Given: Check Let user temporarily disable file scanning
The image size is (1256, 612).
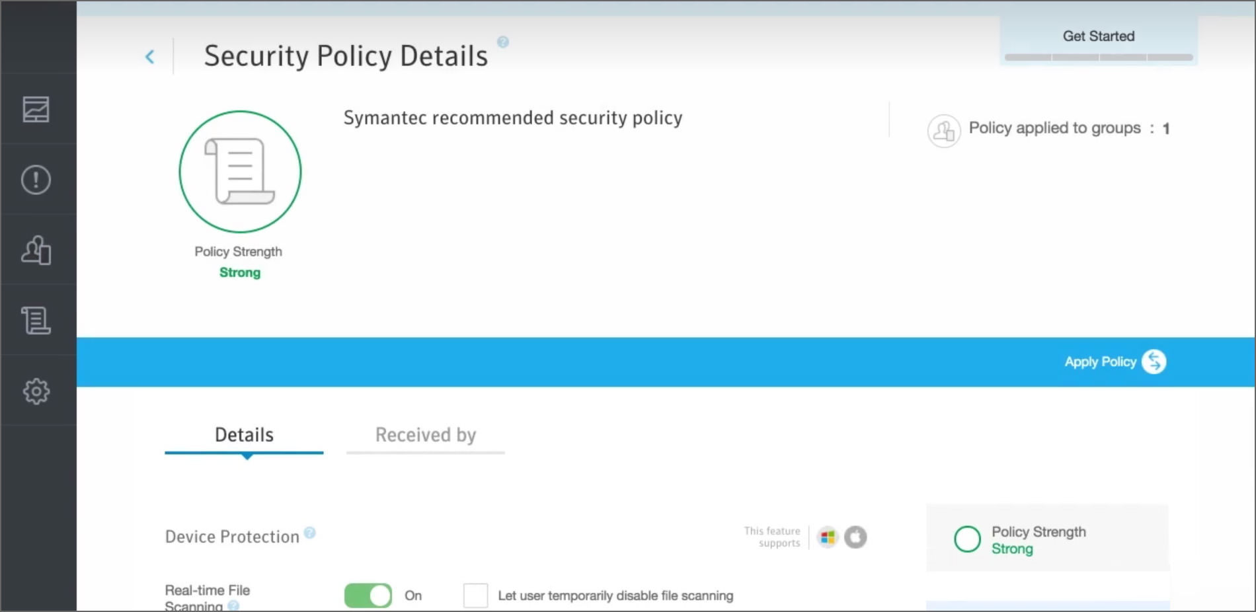Looking at the screenshot, I should (x=476, y=595).
